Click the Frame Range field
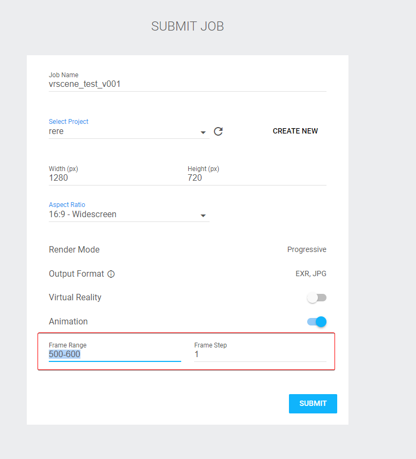Viewport: 416px width, 459px height. click(x=115, y=354)
